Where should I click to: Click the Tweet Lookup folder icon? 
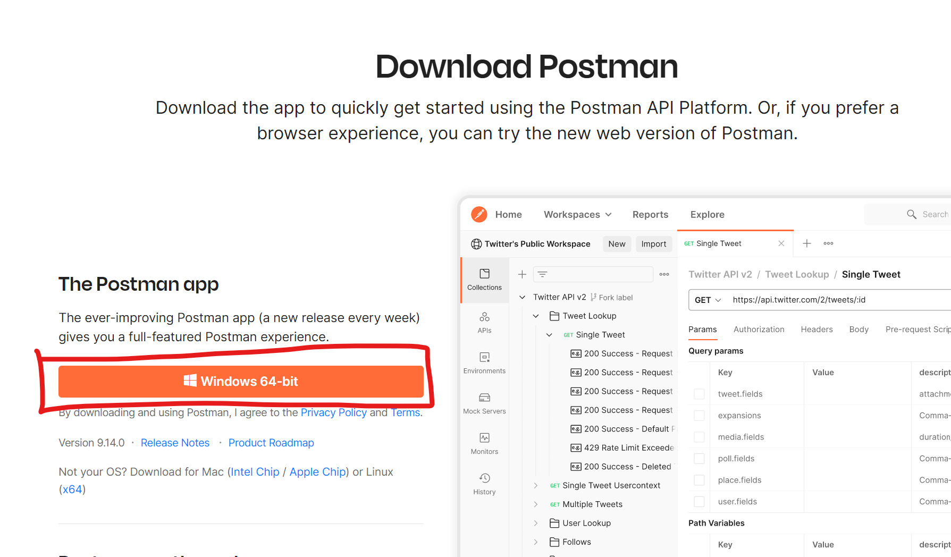[x=554, y=316]
